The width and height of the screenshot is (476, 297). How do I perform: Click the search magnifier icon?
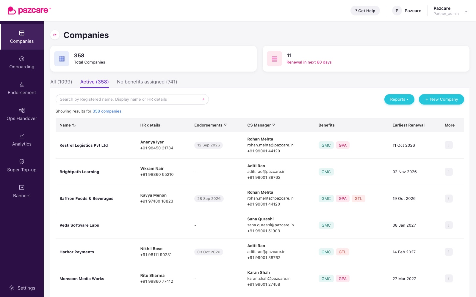coord(203,99)
